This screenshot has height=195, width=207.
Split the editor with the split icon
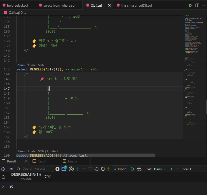tap(197, 5)
